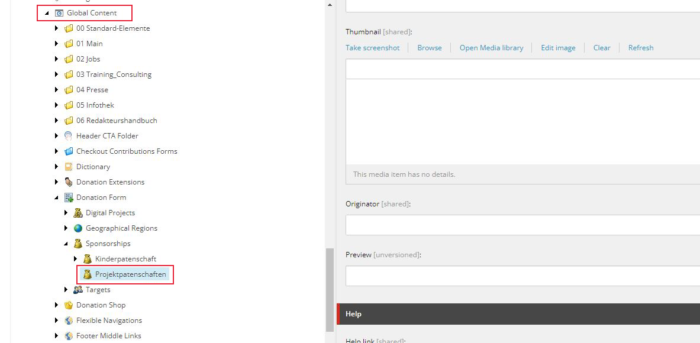Screen dimensions: 700x343
Task: Click the Take screenshot link
Action: pyautogui.click(x=372, y=48)
